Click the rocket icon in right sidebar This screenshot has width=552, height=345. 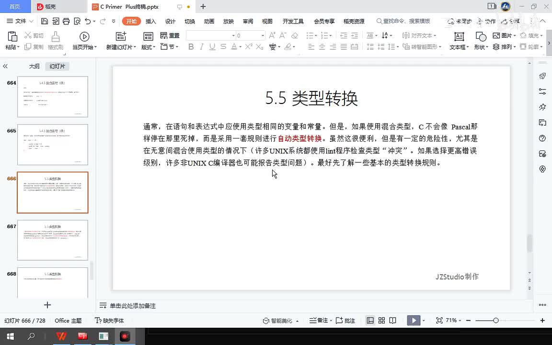pyautogui.click(x=542, y=76)
